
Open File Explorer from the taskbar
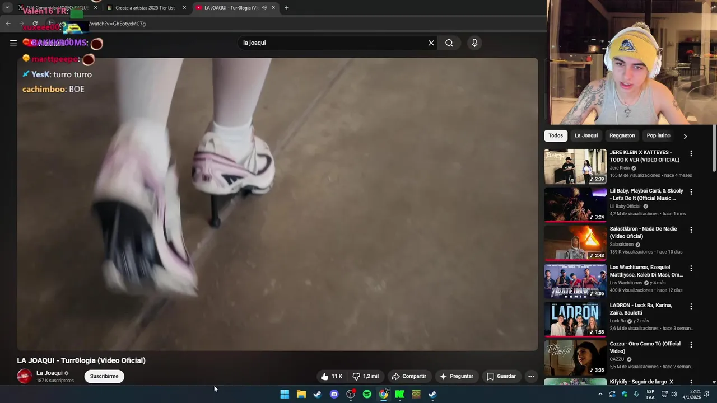point(301,394)
